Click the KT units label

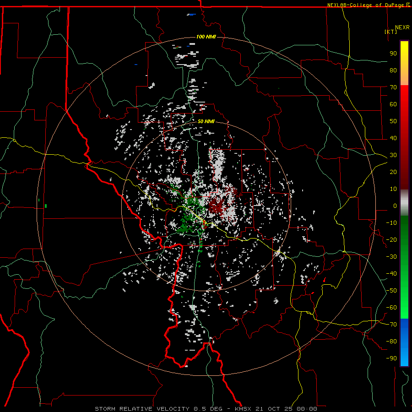pyautogui.click(x=391, y=32)
